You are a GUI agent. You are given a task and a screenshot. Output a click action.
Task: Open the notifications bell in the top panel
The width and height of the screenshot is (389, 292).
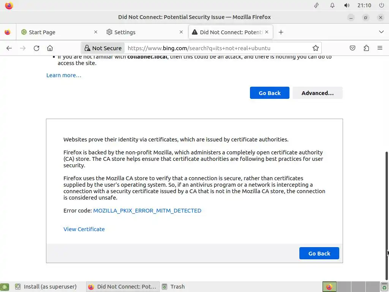tap(332, 5)
